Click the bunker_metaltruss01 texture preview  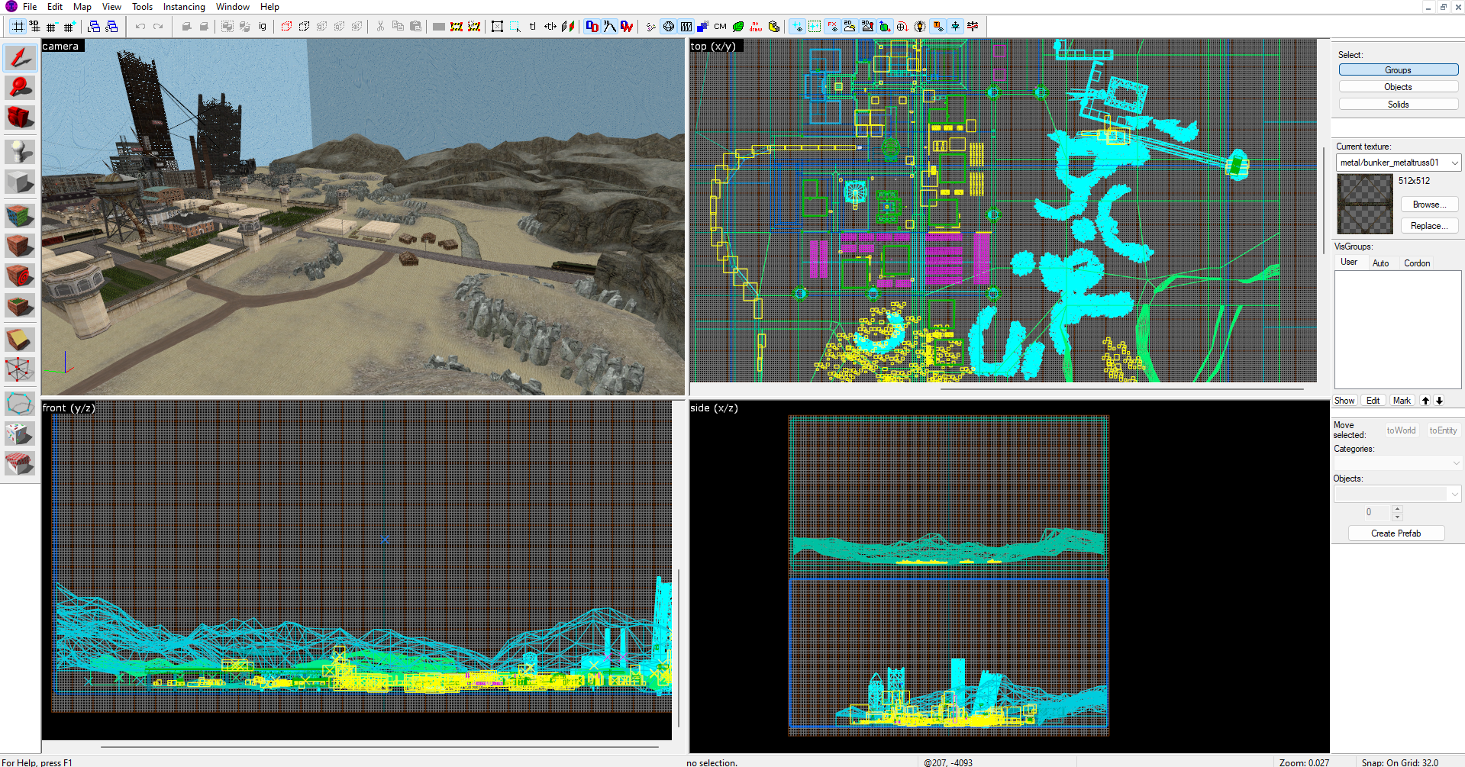pyautogui.click(x=1365, y=204)
